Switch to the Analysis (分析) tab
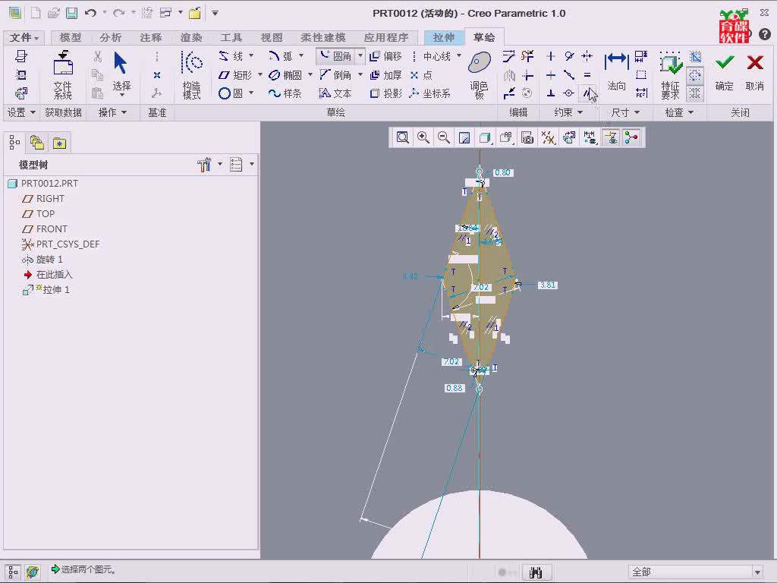 pos(110,38)
